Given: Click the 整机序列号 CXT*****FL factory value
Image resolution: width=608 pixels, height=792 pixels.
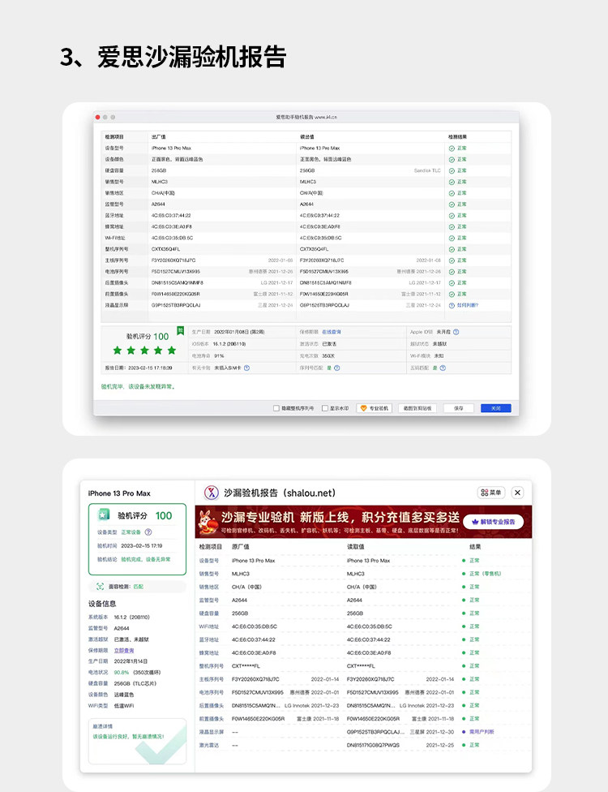Looking at the screenshot, I should [x=246, y=665].
